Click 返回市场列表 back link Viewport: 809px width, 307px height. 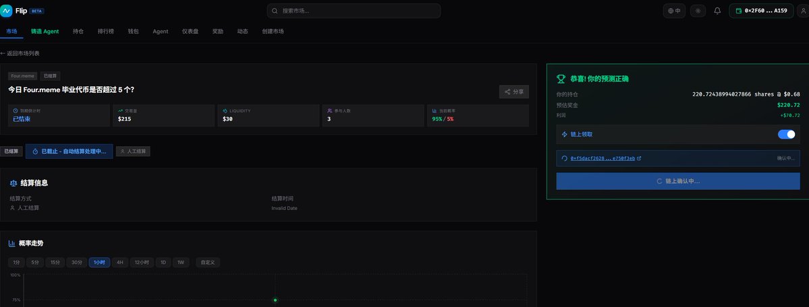20,54
